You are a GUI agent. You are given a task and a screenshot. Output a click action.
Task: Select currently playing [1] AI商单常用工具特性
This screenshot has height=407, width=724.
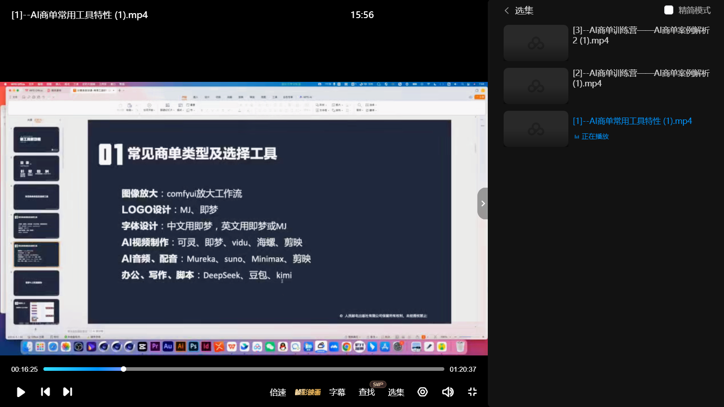tap(632, 121)
